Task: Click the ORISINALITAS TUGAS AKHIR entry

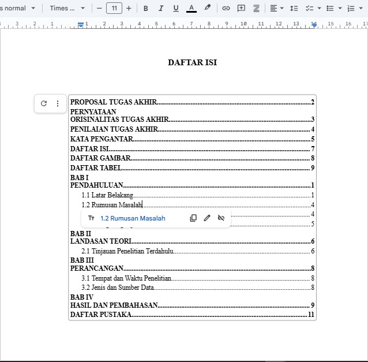Action: [192, 120]
